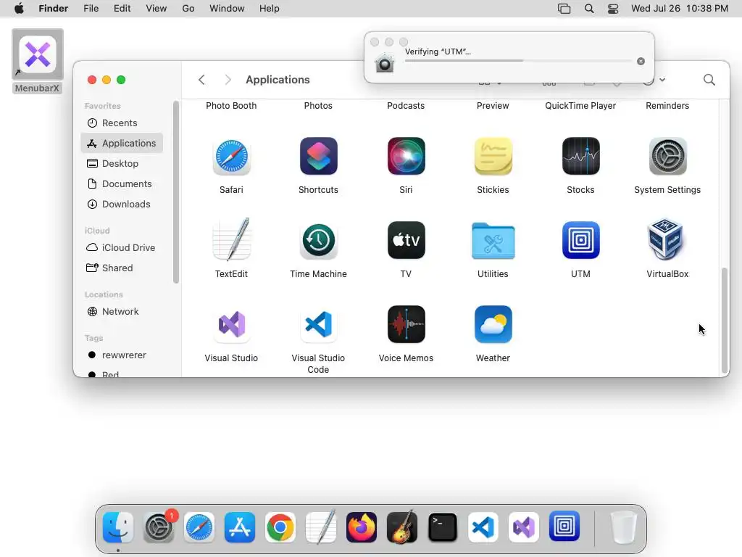Open Control Center in menu bar
The width and height of the screenshot is (742, 557).
click(x=613, y=9)
